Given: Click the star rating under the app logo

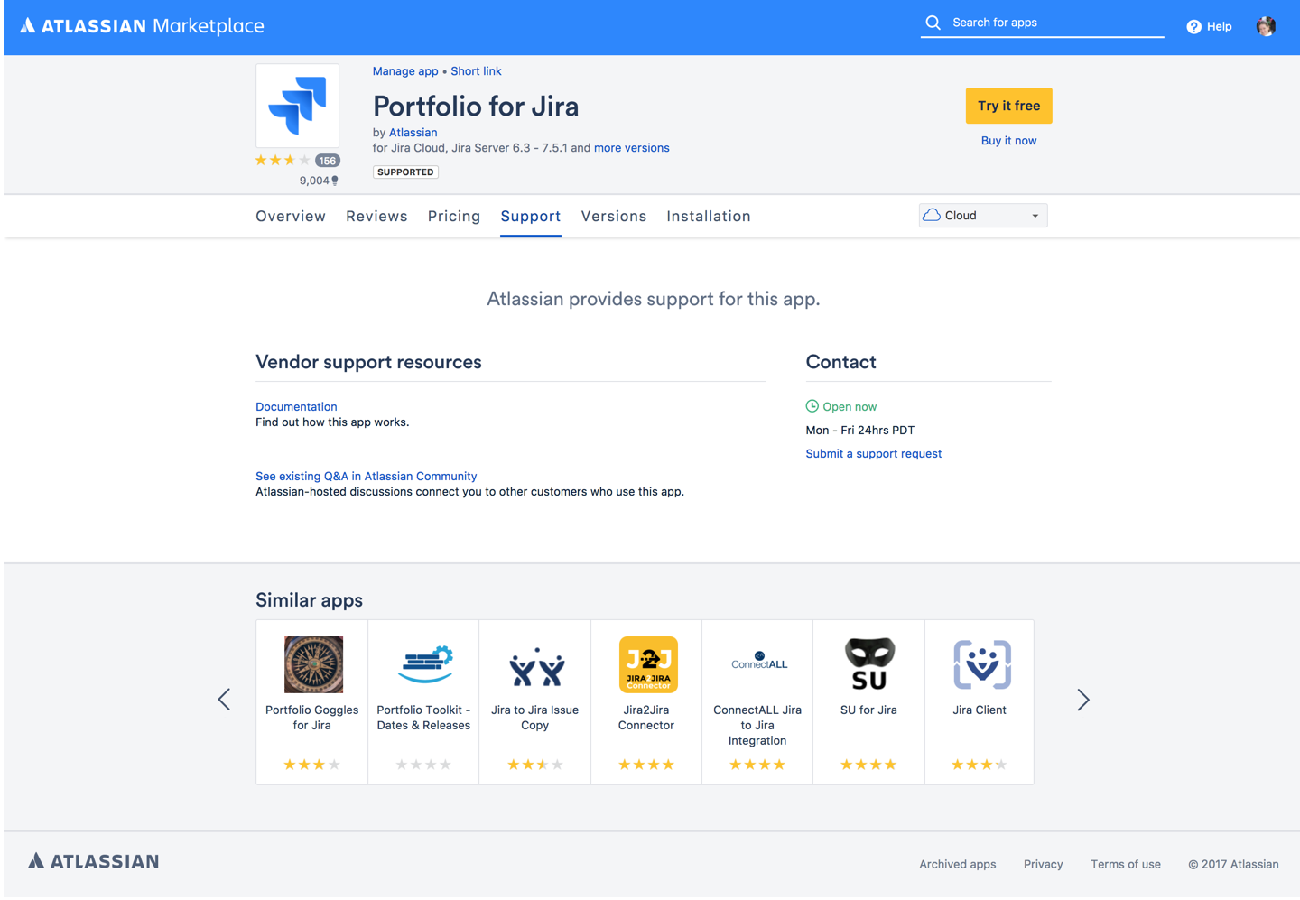Looking at the screenshot, I should (283, 161).
